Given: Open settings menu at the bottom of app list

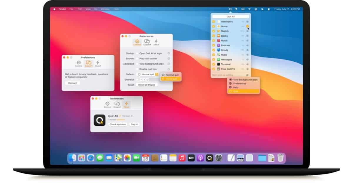Looking at the screenshot, I should click(x=247, y=75).
